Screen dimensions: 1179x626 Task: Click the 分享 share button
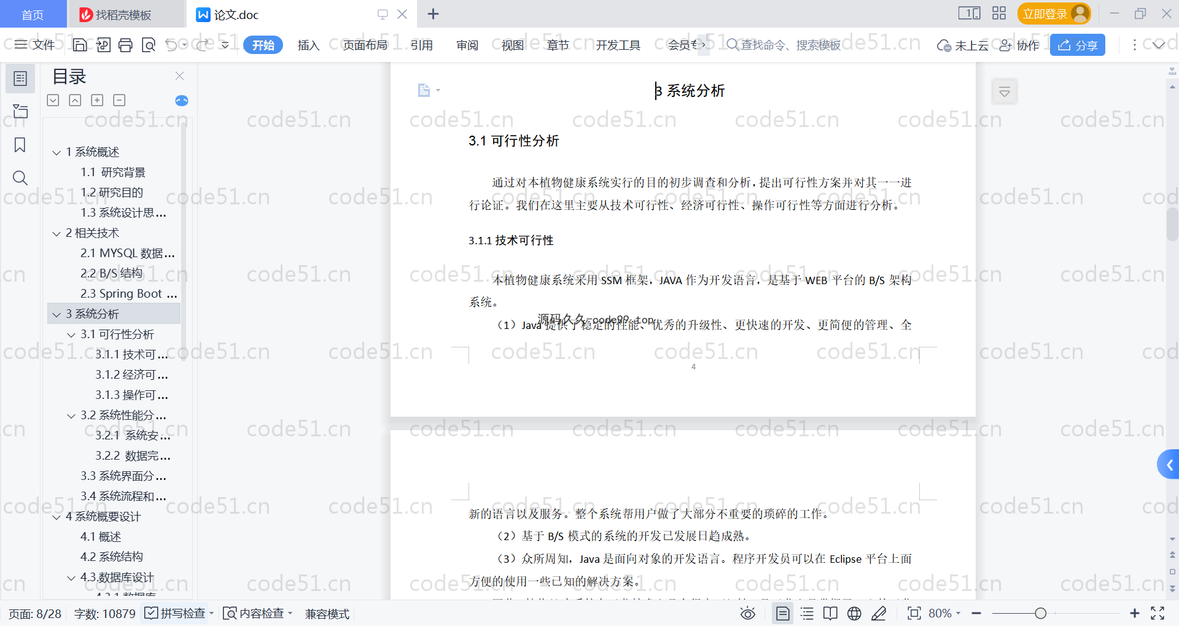pos(1077,45)
